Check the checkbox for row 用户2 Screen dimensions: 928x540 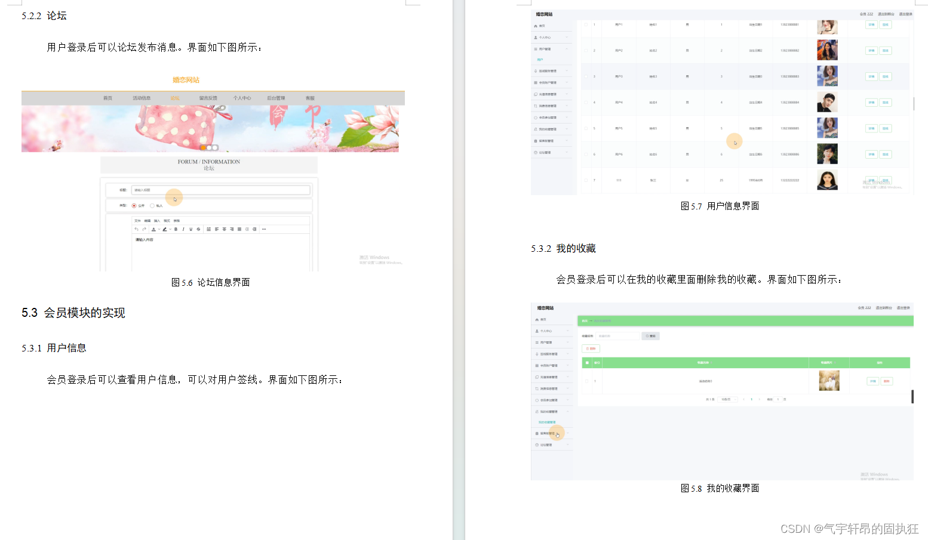[x=586, y=51]
